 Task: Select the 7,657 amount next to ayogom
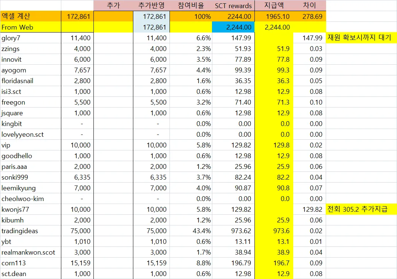coord(77,70)
